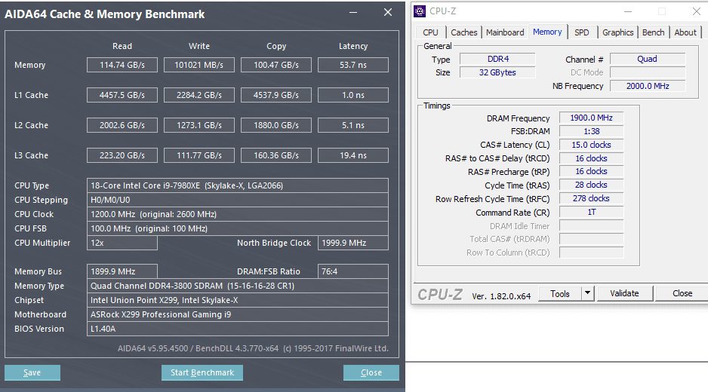The width and height of the screenshot is (708, 392).
Task: Click the Tools button in CPU-Z
Action: pyautogui.click(x=560, y=293)
